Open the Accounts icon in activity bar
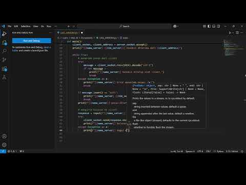The image size is (246, 185). (4, 136)
